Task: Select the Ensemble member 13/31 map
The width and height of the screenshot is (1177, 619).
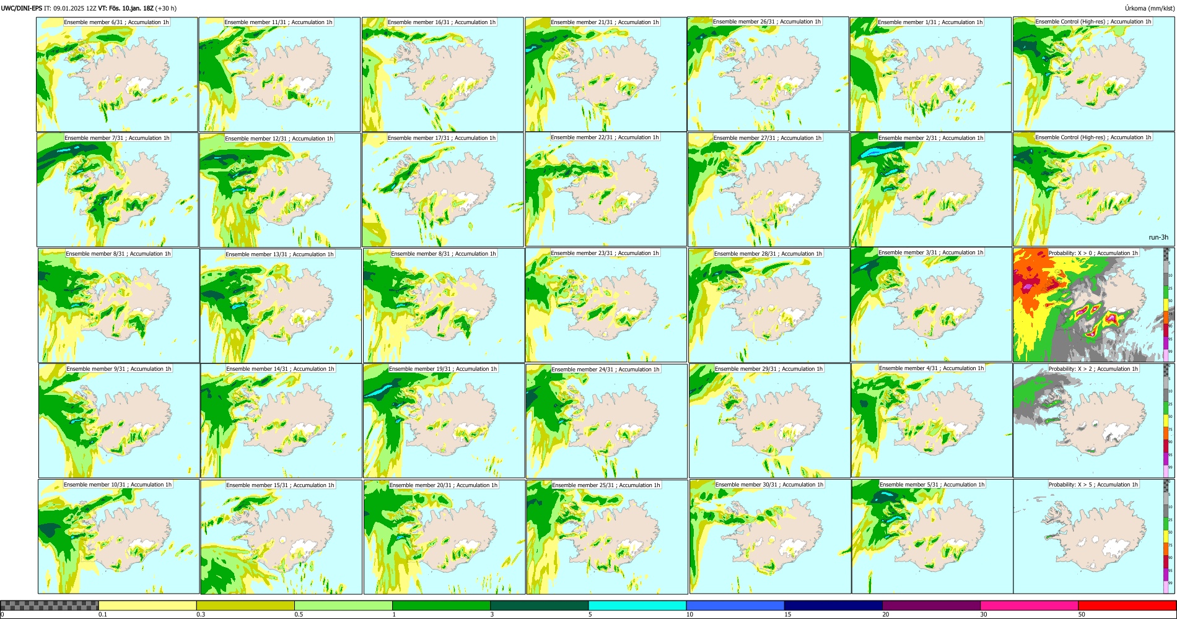Action: click(281, 306)
